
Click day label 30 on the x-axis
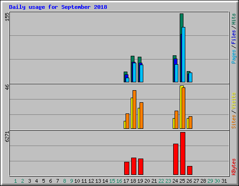pyautogui.click(x=217, y=181)
